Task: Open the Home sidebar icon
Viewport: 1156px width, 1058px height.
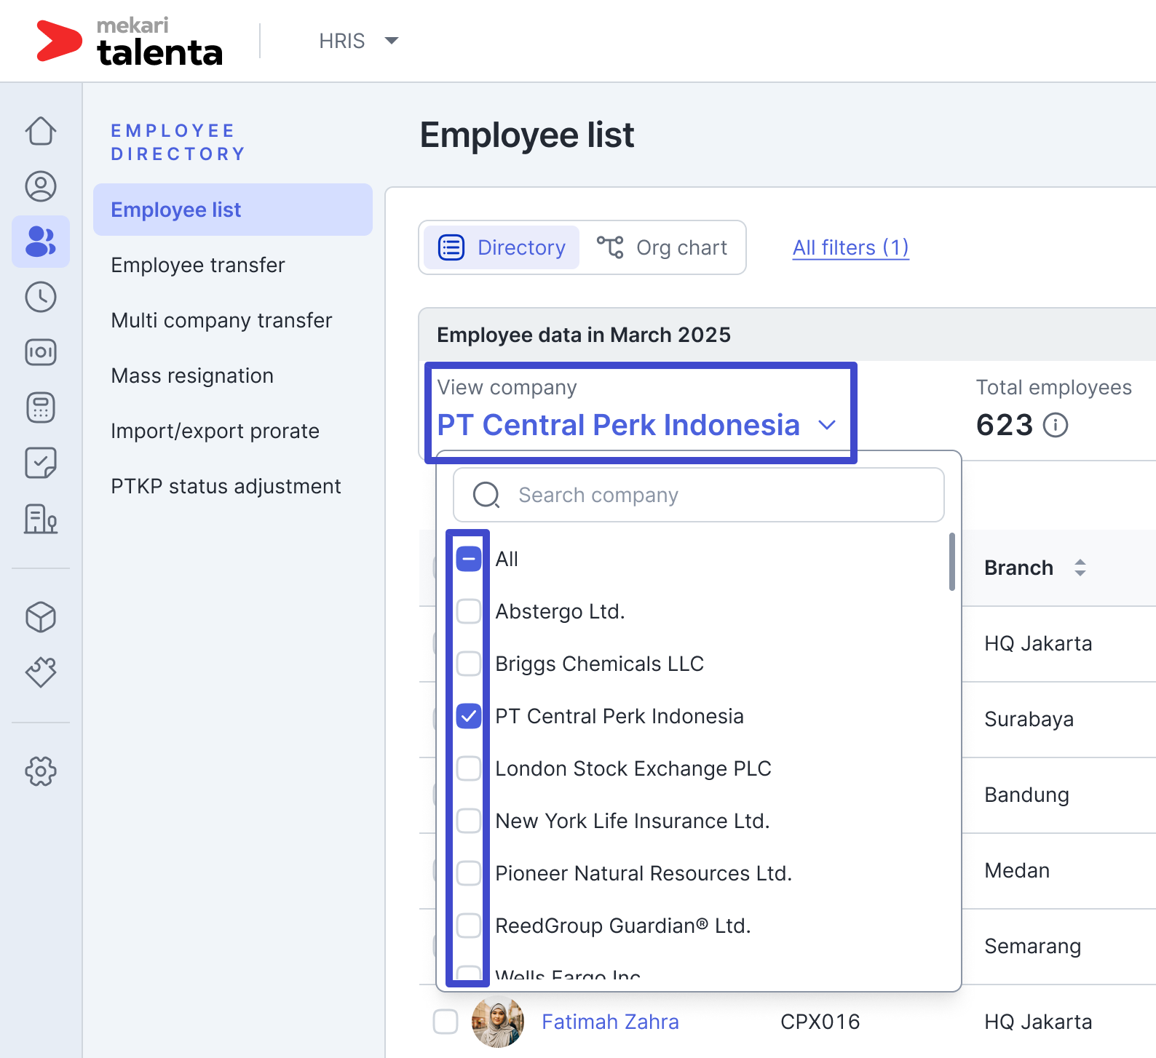Action: tap(41, 131)
